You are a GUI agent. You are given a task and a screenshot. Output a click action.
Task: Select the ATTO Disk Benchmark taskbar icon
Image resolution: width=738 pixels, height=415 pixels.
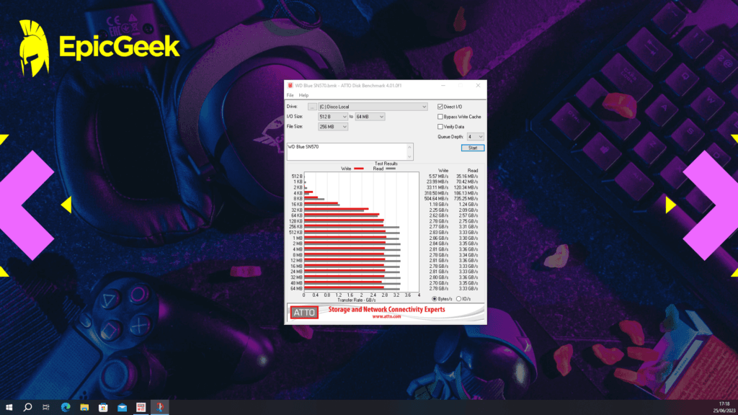coord(159,407)
